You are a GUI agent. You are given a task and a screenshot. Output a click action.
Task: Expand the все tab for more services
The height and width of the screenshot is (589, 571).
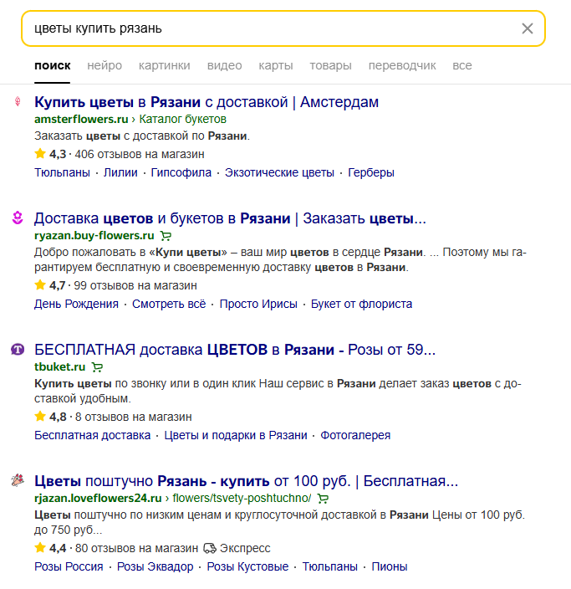[462, 65]
